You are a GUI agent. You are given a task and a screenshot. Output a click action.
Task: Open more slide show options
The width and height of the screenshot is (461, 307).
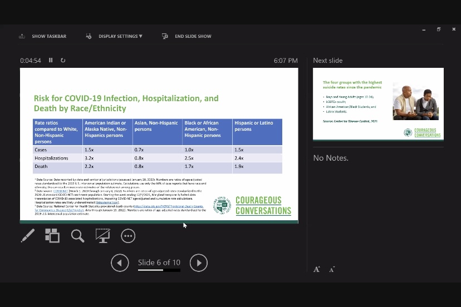point(128,236)
